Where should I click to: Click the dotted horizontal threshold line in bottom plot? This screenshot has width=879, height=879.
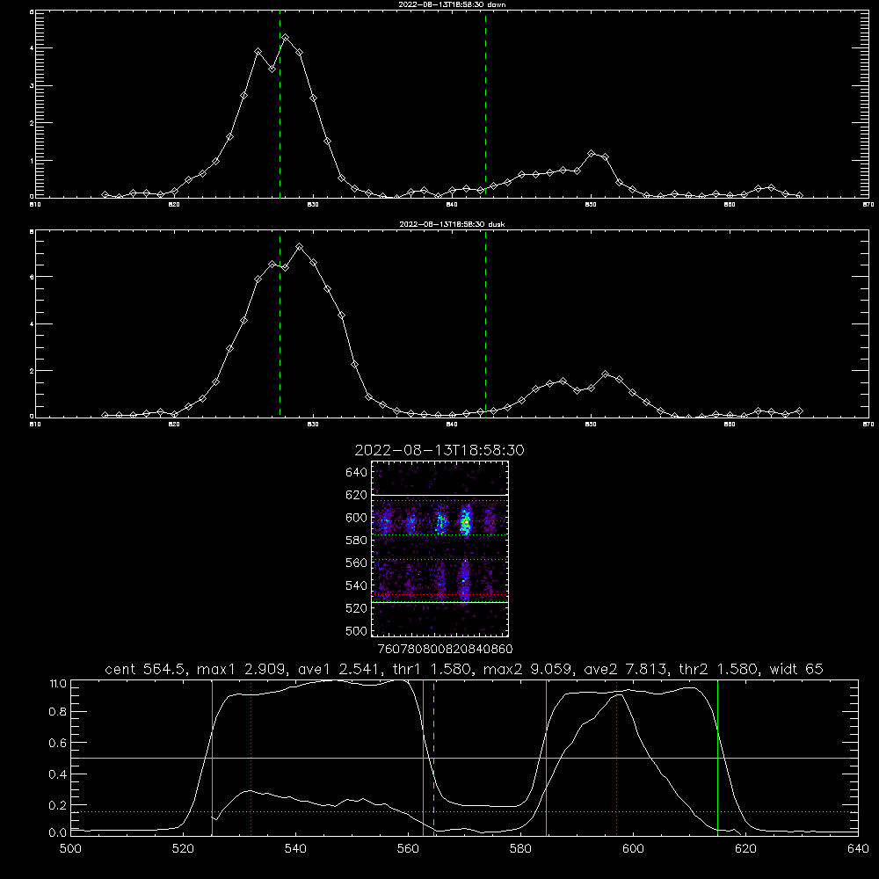[x=464, y=811]
